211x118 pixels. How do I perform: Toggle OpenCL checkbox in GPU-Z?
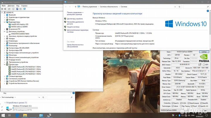pos(173,103)
